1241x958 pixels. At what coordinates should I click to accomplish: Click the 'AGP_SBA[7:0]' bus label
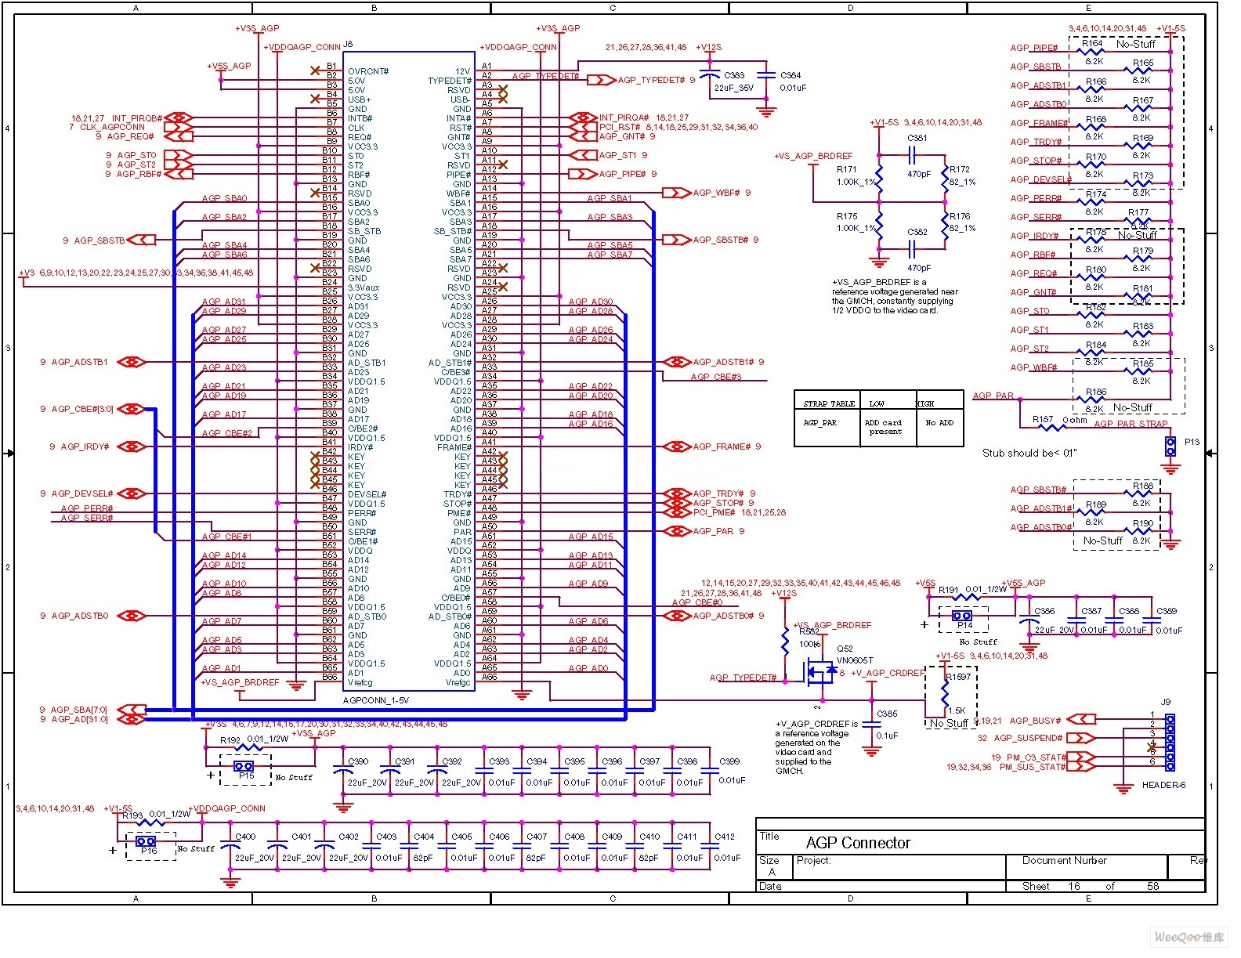(79, 710)
